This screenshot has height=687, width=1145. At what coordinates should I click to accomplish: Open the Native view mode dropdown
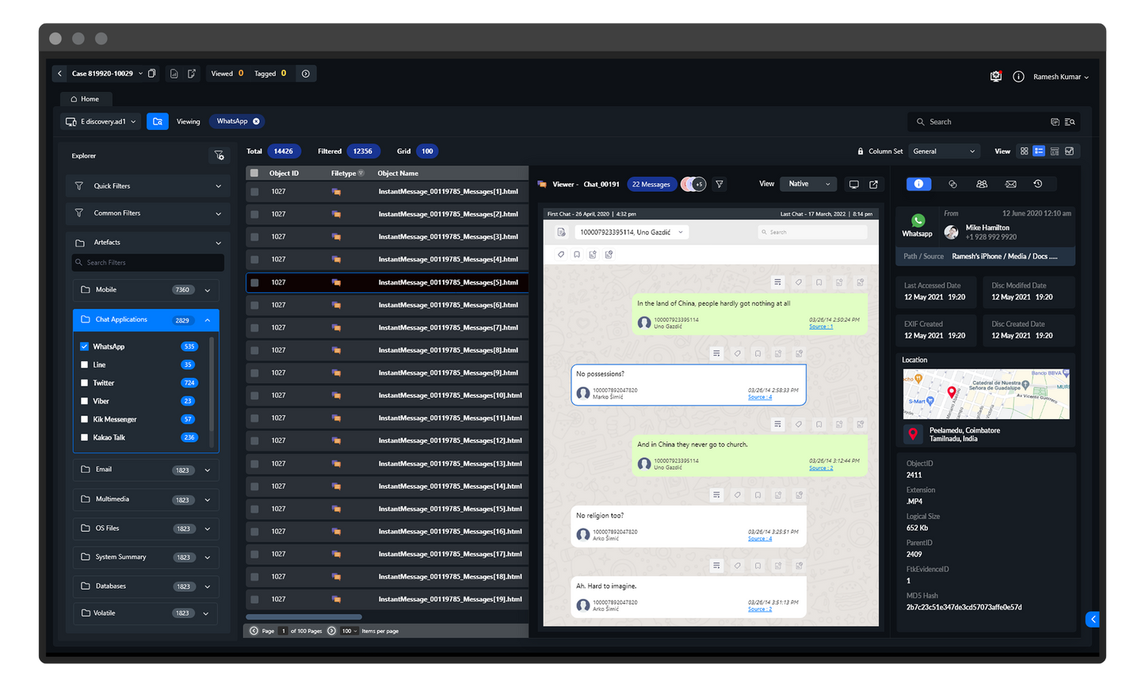click(x=808, y=184)
